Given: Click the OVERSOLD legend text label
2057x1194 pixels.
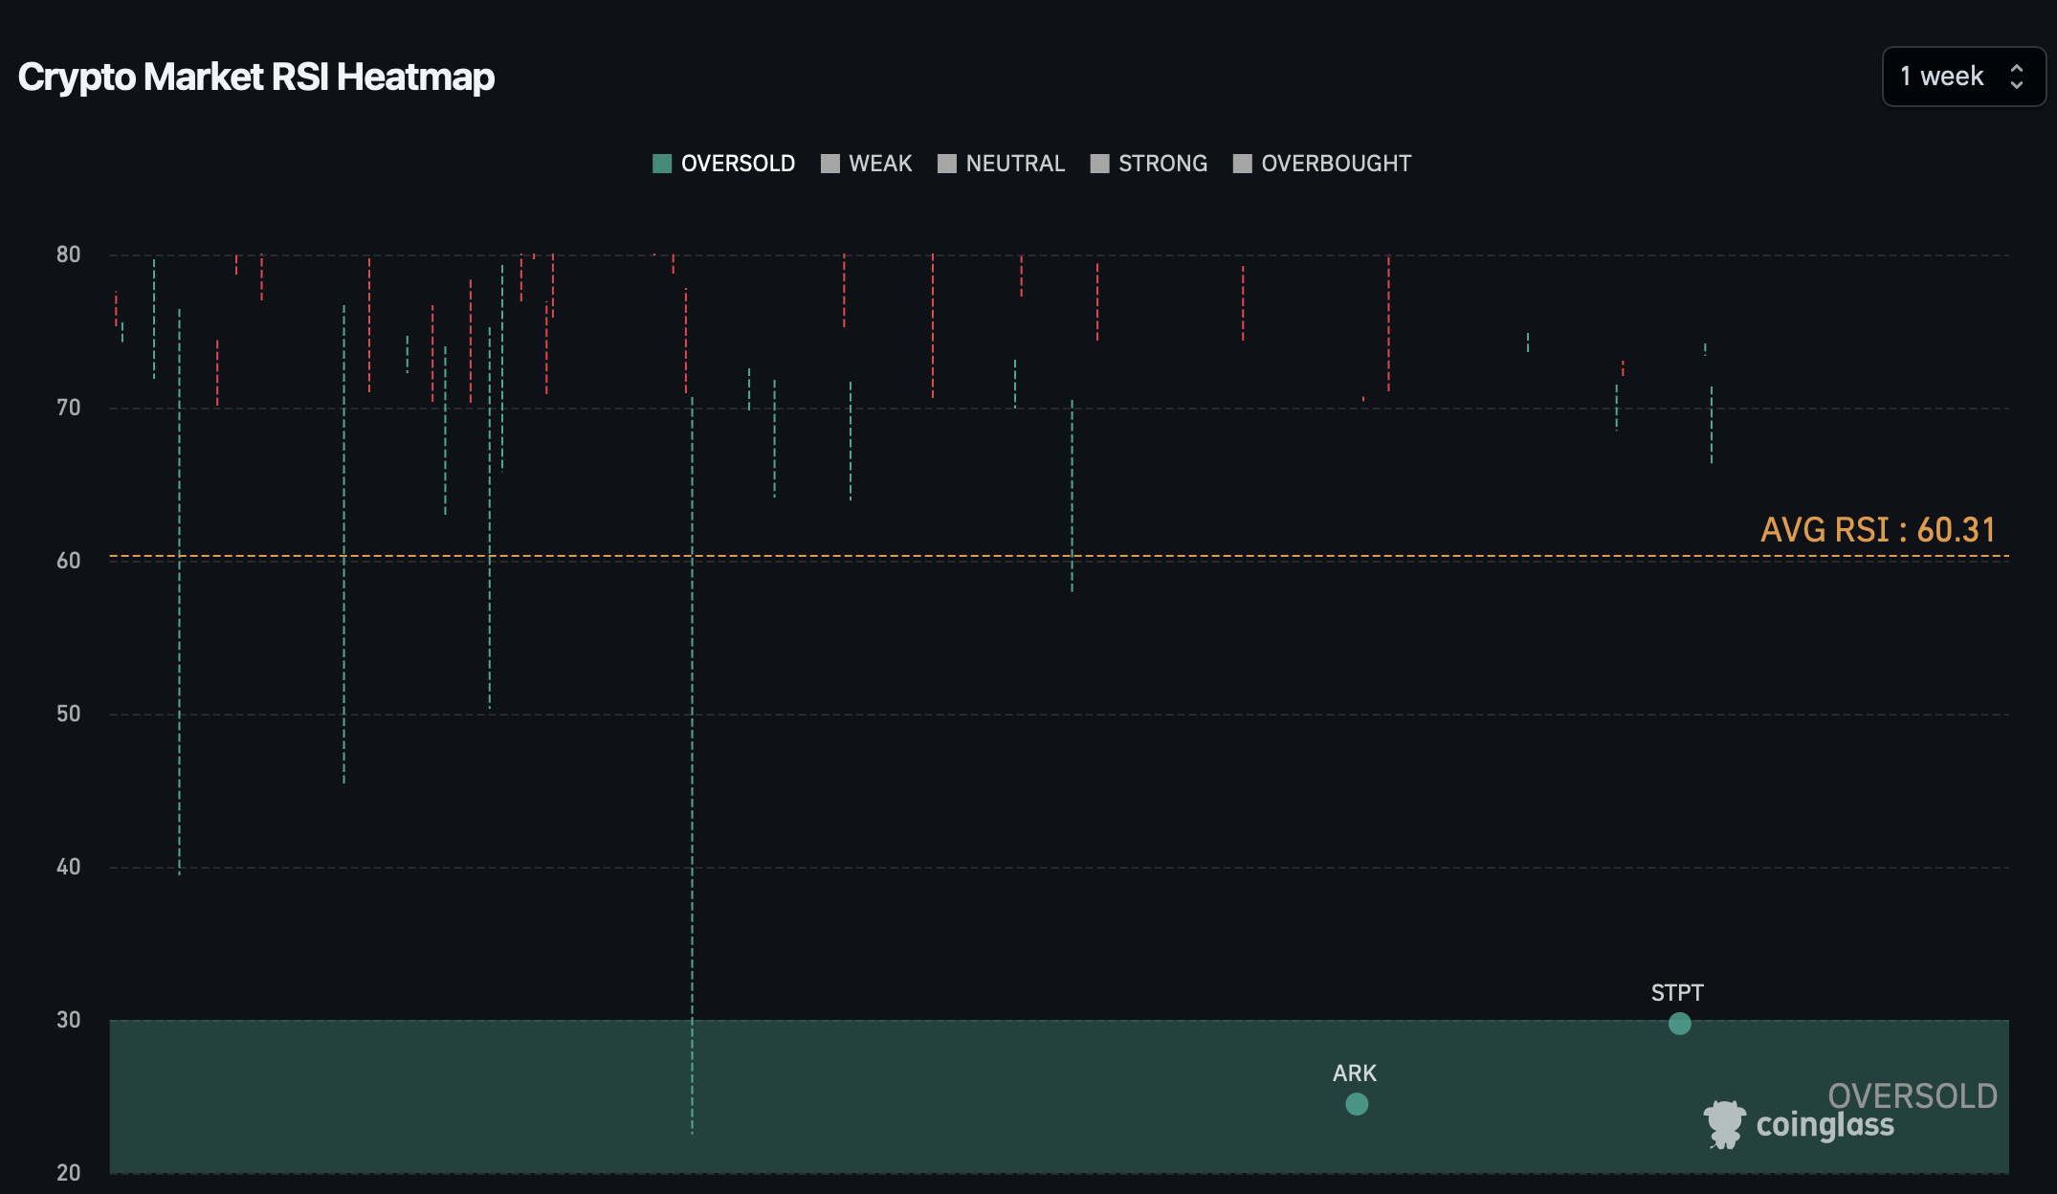Looking at the screenshot, I should tap(738, 164).
